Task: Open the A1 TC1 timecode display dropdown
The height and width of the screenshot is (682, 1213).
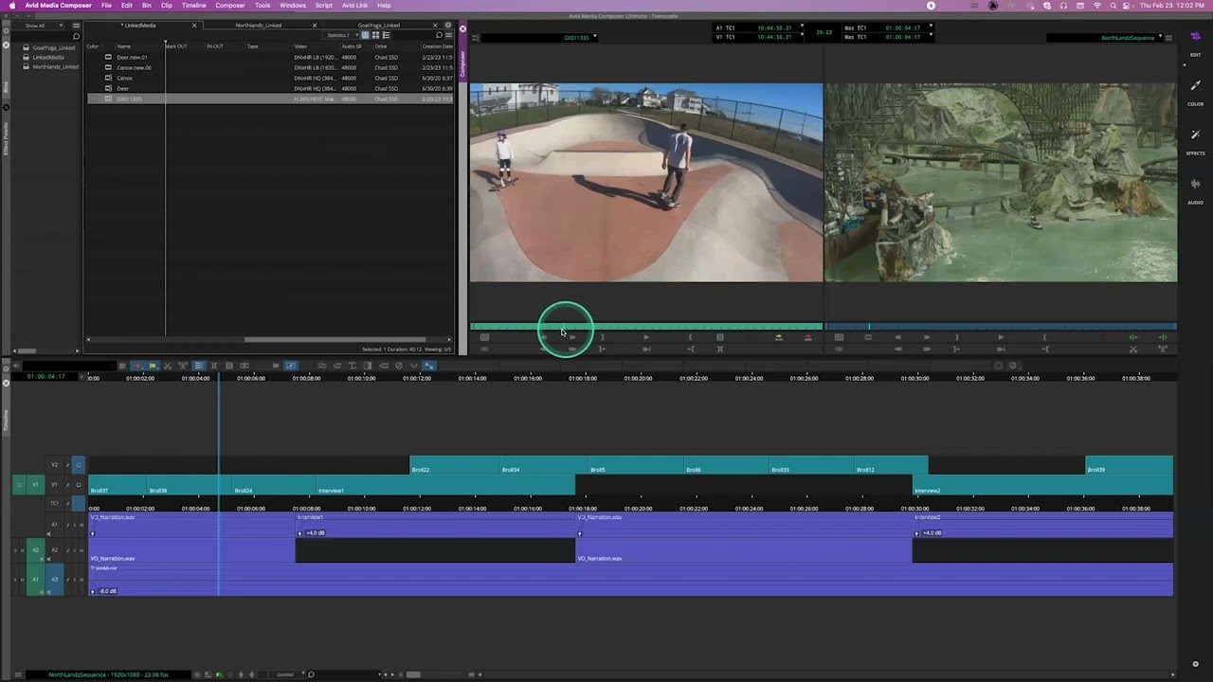Action: point(759,27)
